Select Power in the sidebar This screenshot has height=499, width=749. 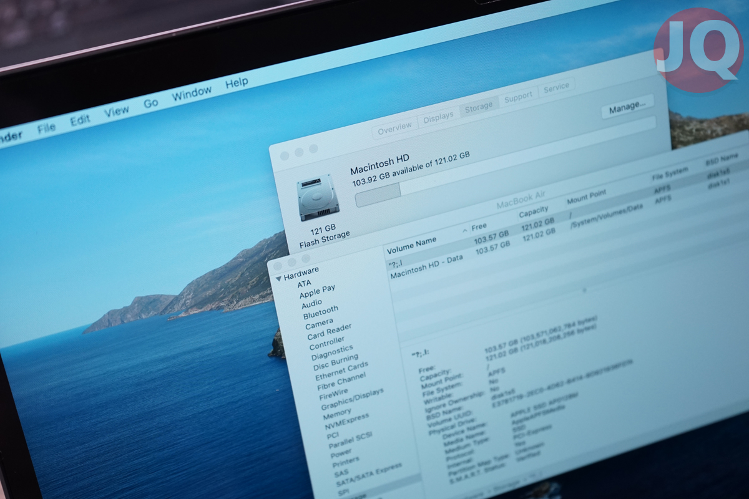coord(341,454)
